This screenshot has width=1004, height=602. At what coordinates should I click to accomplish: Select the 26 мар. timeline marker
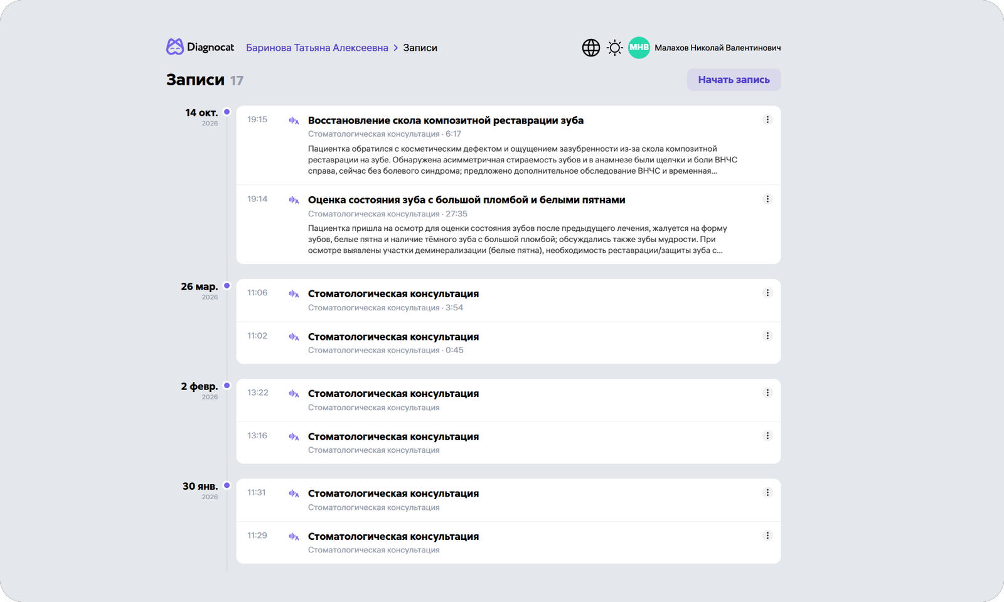coord(227,286)
